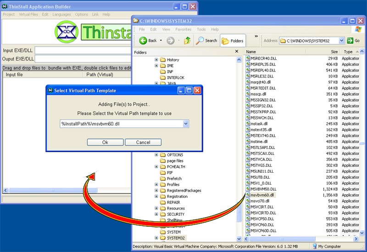Expand the OPTIONS folder node

click(x=156, y=155)
